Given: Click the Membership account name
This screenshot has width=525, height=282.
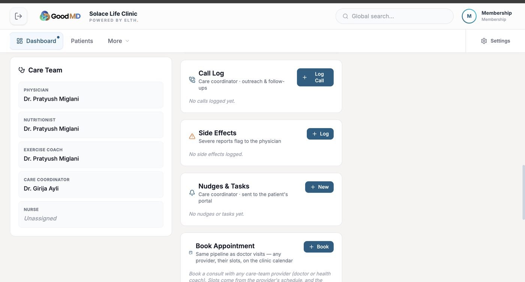Looking at the screenshot, I should coord(496,13).
